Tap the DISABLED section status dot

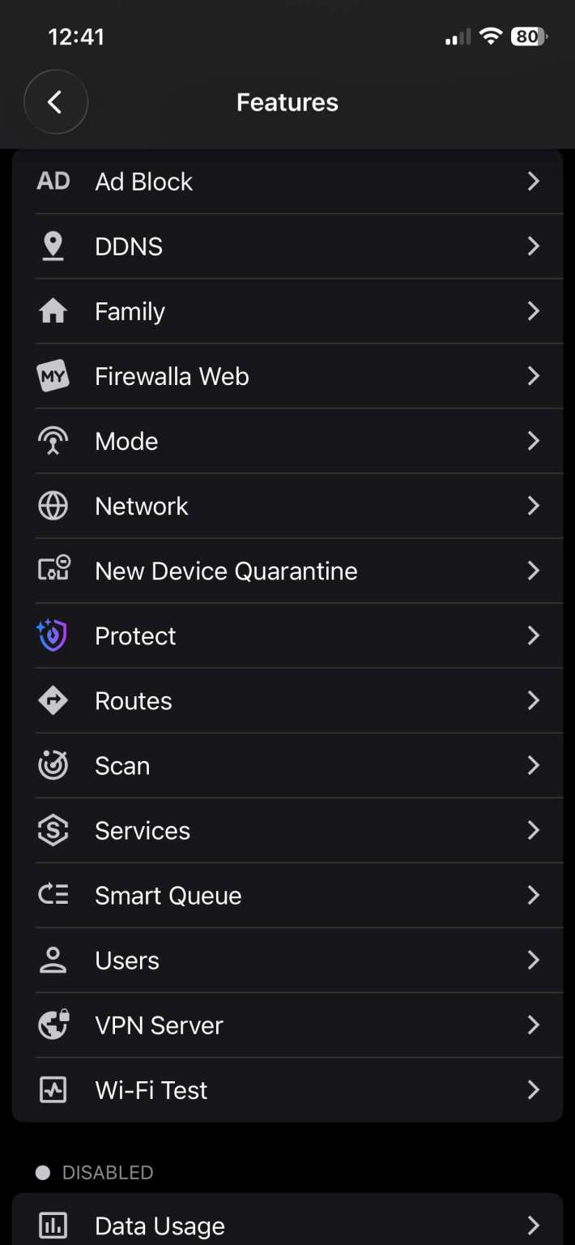(x=43, y=1171)
